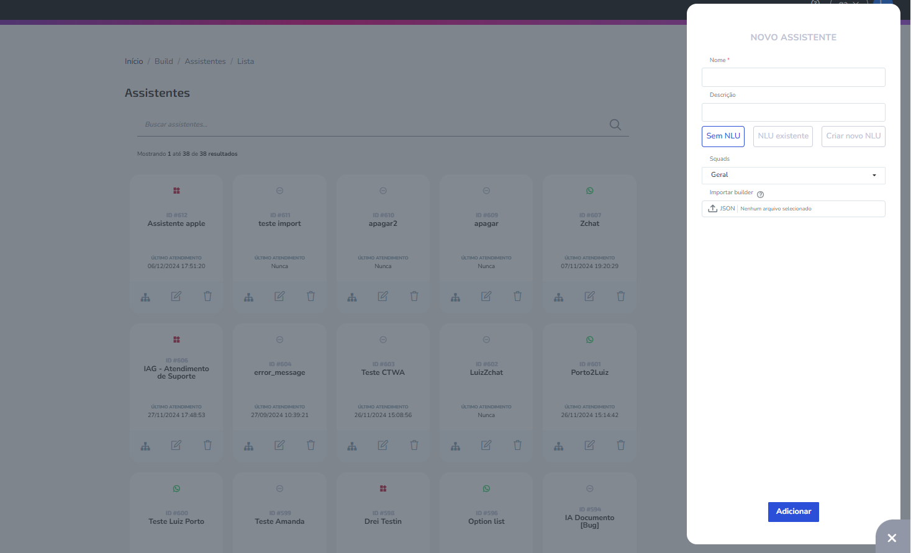Viewport: 911px width, 553px height.
Task: Open flow builder for IAG - Atendimento de Suporte
Action: click(145, 446)
